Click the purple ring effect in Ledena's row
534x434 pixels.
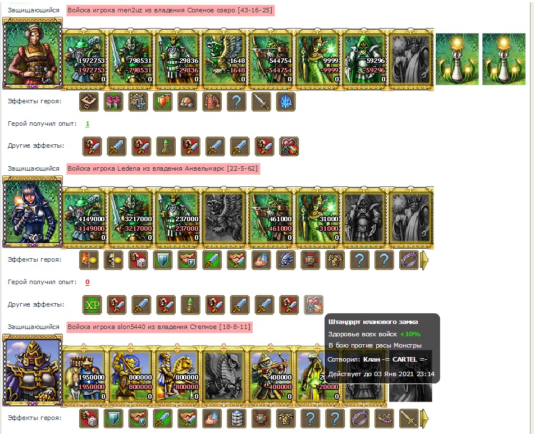[x=409, y=260]
